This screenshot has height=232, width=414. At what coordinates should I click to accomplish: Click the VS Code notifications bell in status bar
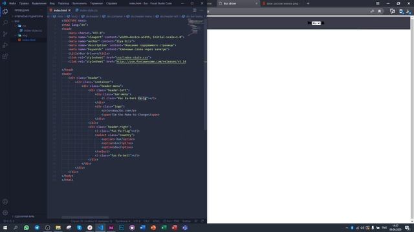[202, 221]
